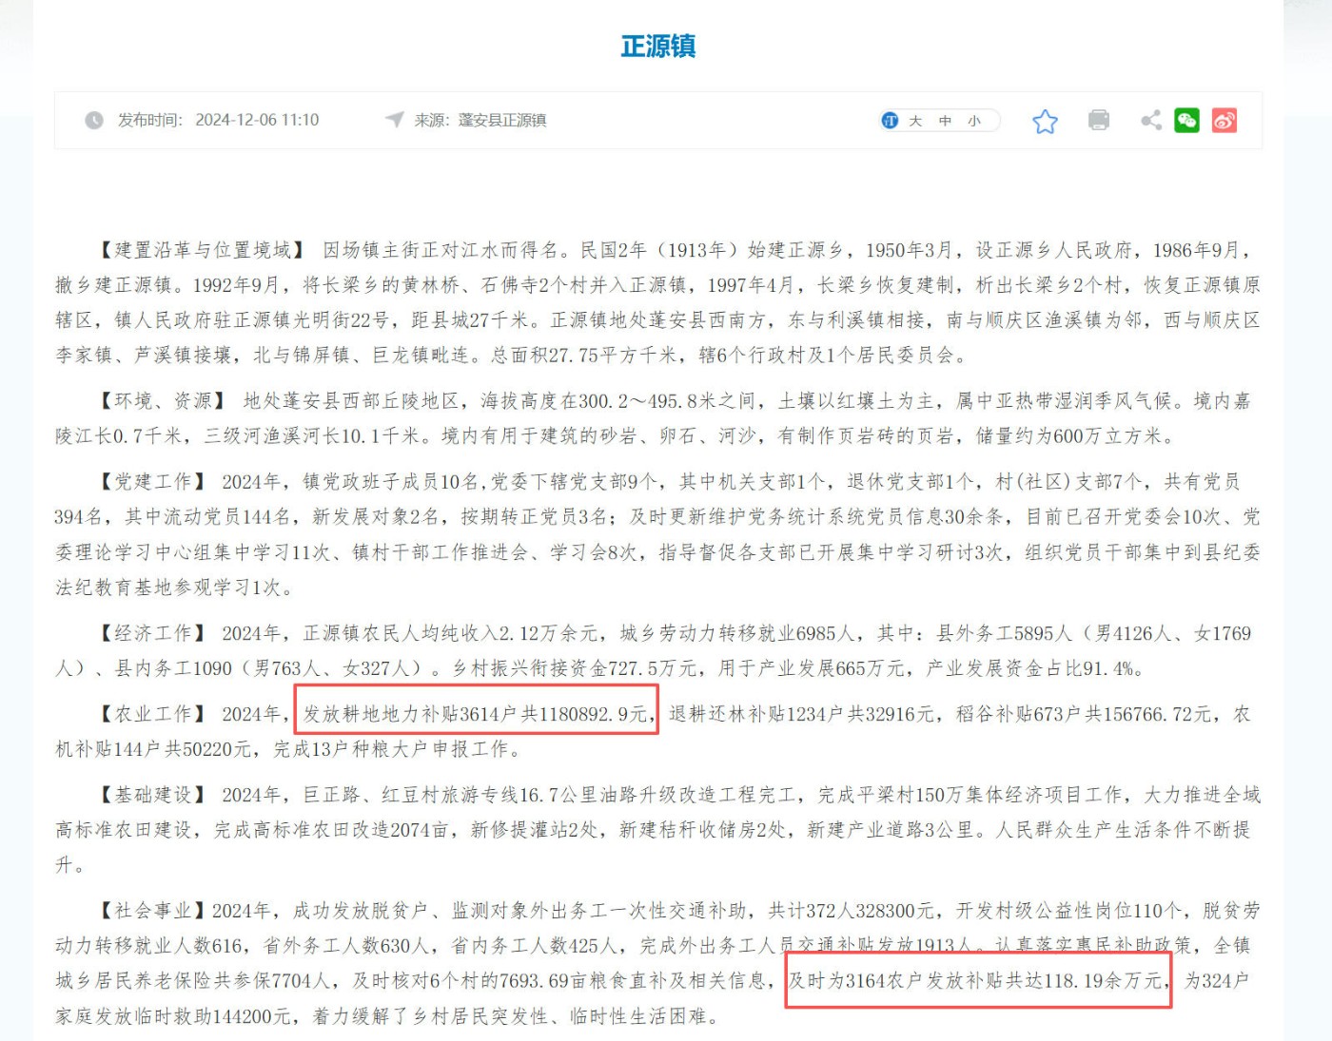The height and width of the screenshot is (1041, 1332).
Task: Click the arrow icon beside 来源
Action: [394, 120]
